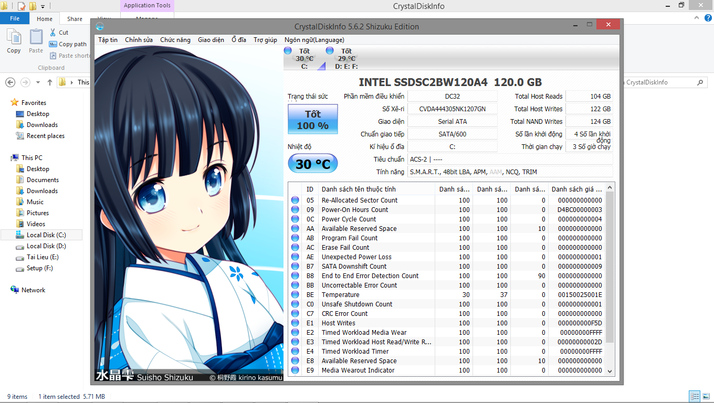
Task: Click status orb for Temperature row
Action: [295, 294]
